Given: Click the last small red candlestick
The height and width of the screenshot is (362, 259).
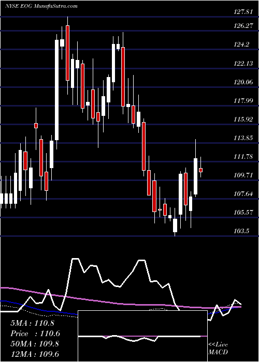Looking at the screenshot, I should click(201, 170).
